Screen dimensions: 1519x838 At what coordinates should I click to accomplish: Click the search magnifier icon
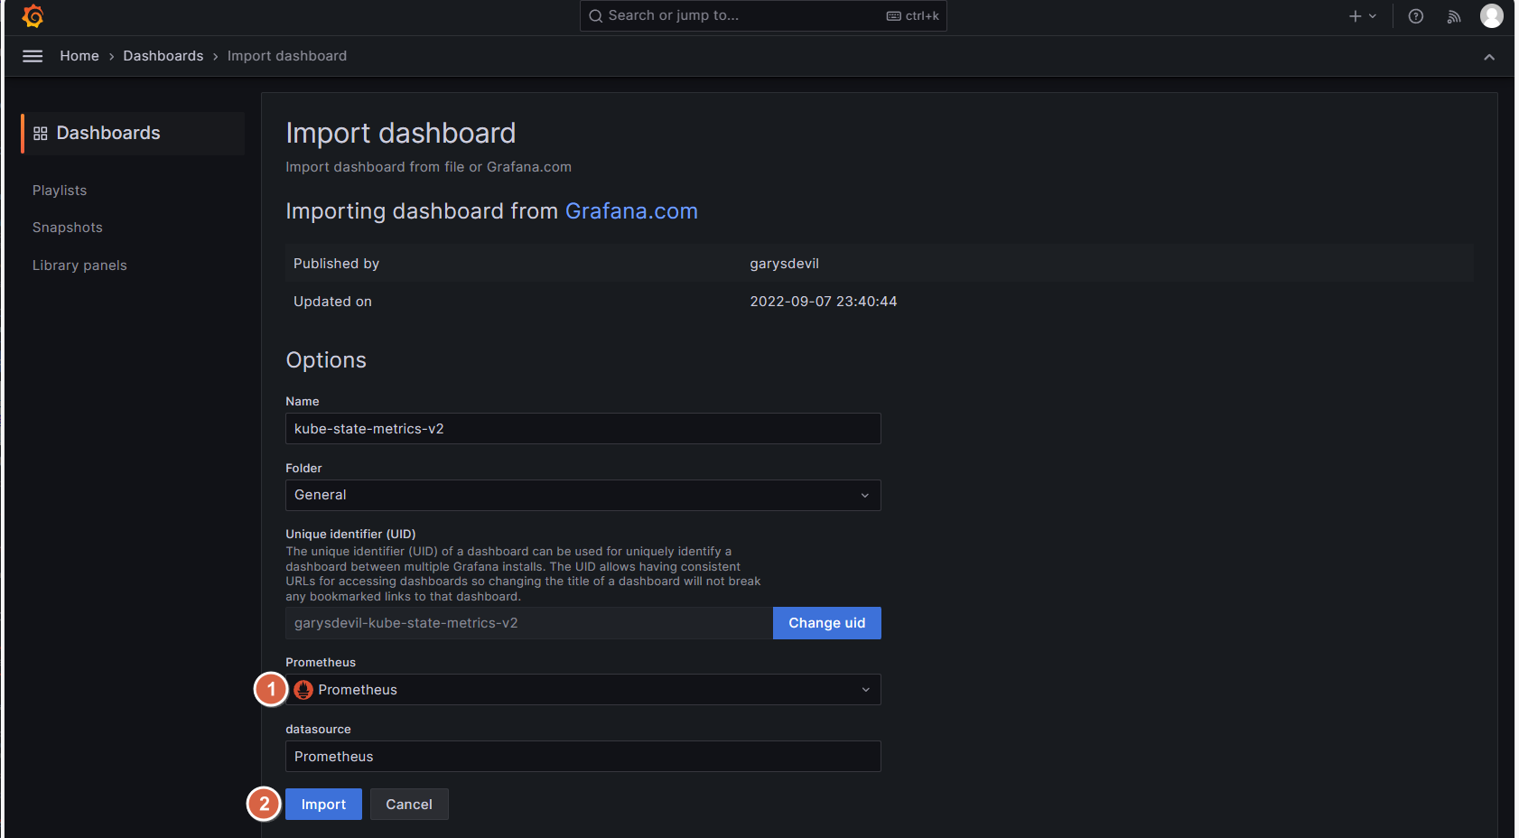point(596,16)
